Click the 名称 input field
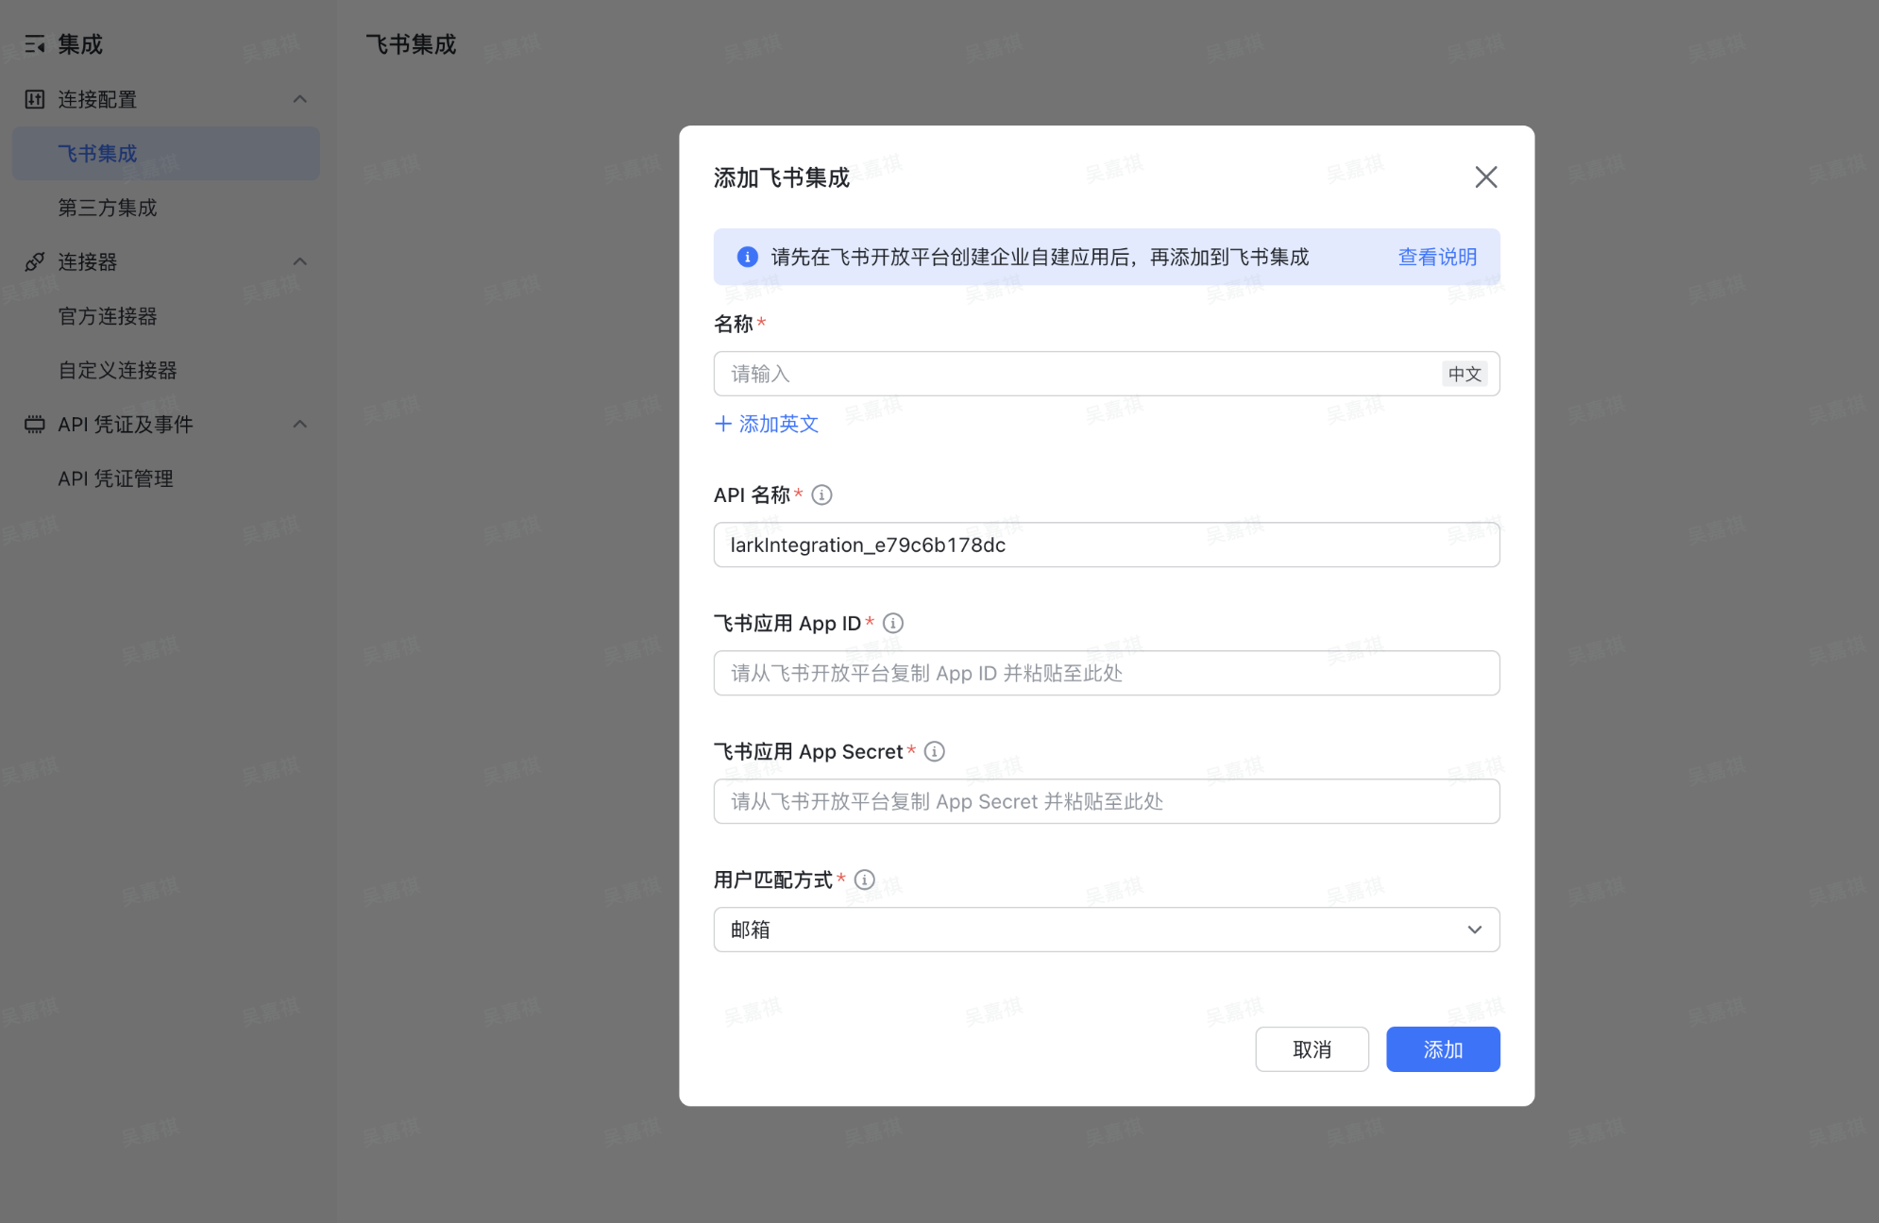Screen dimensions: 1879x1223 1076,374
